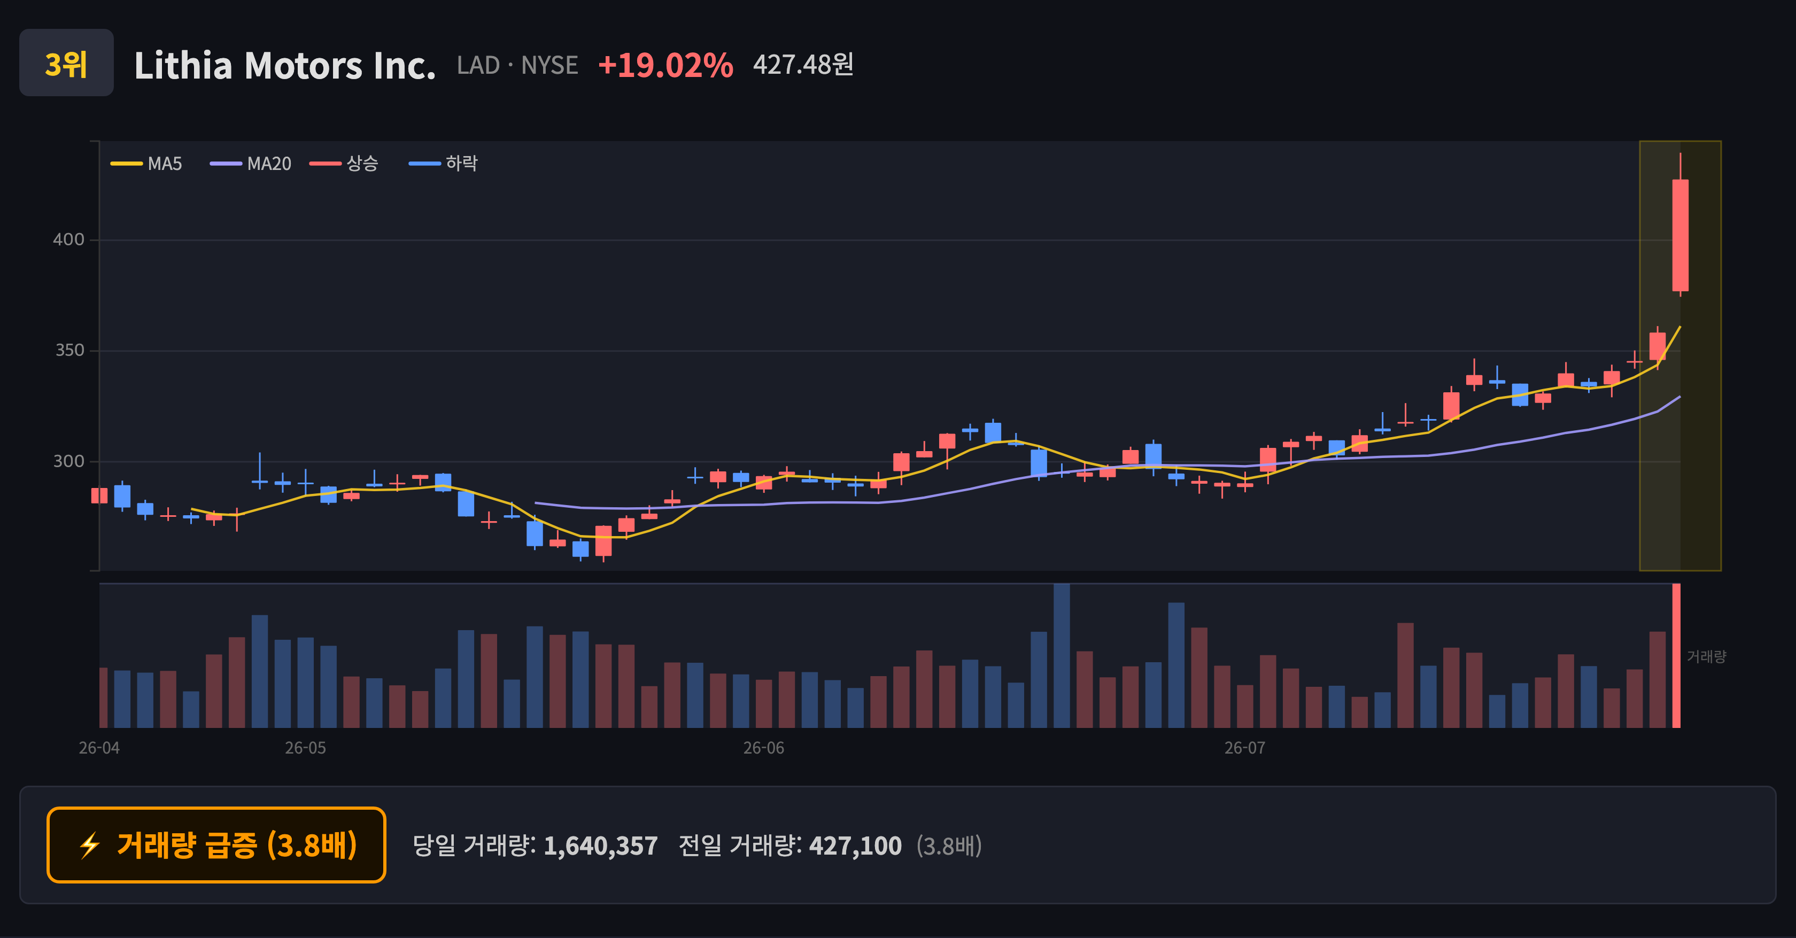Click the 26-05 date axis label

pos(305,748)
